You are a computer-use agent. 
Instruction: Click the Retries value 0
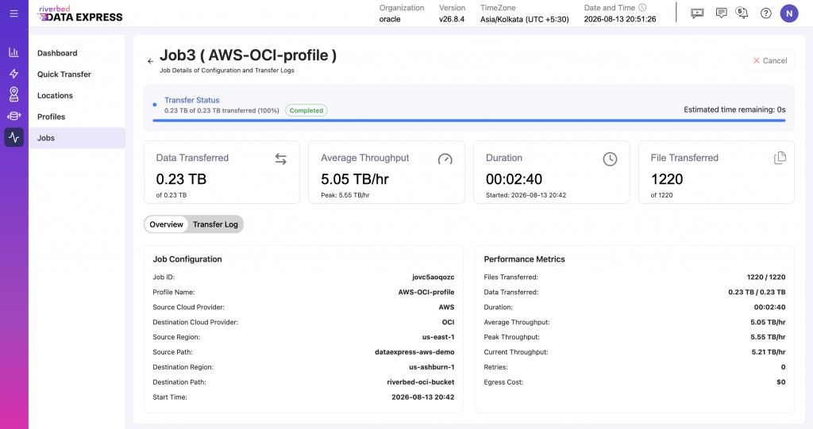[783, 367]
